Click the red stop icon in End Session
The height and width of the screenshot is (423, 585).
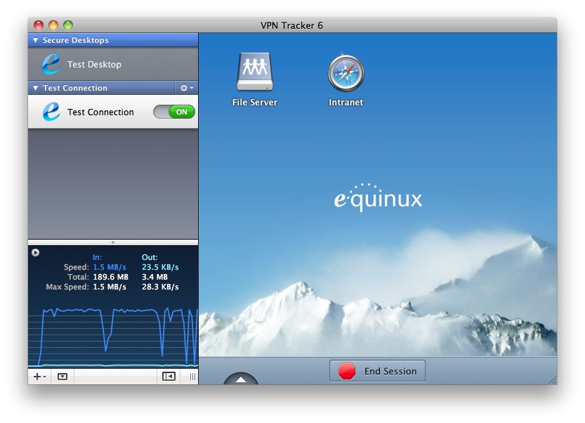point(347,371)
